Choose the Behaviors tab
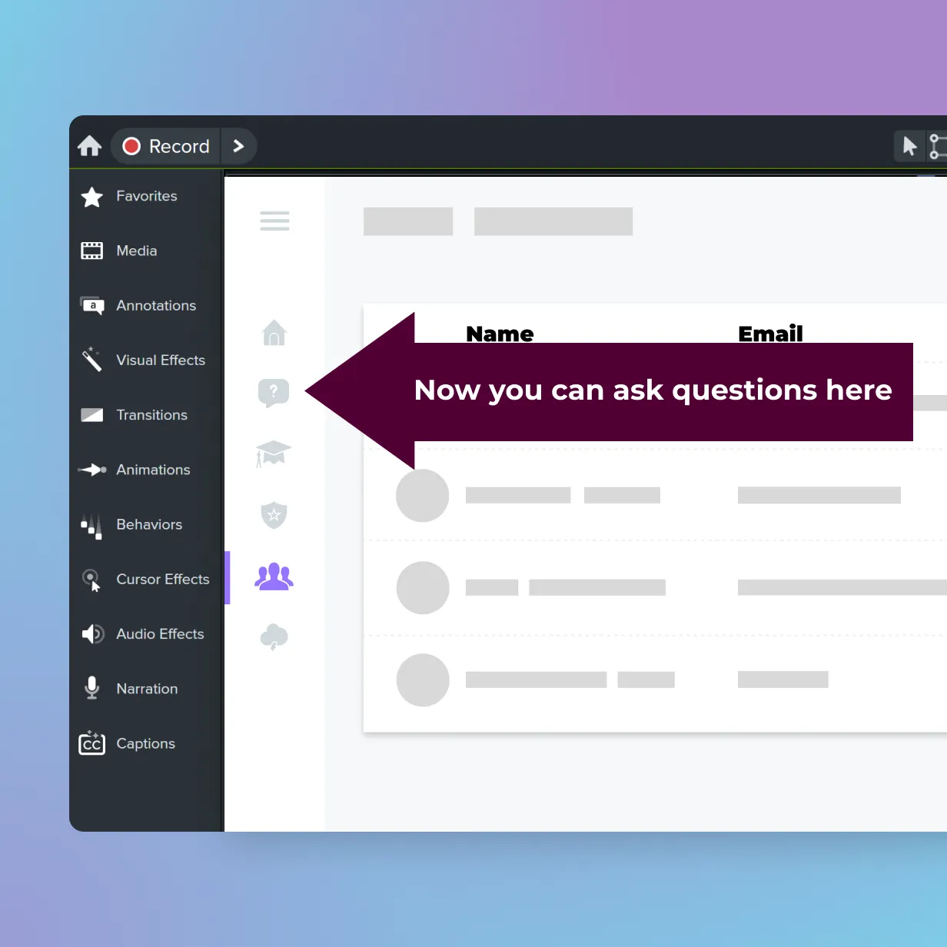Screen dimensions: 947x947 (131, 524)
